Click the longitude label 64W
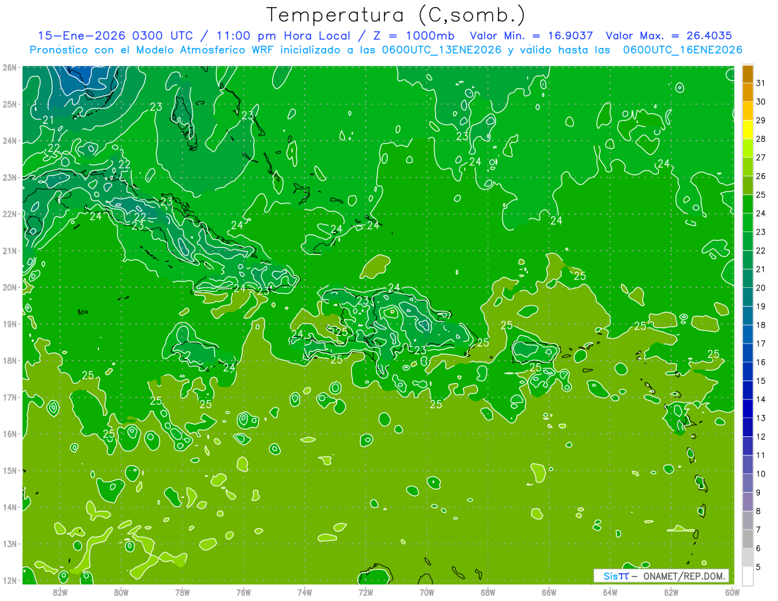Image resolution: width=778 pixels, height=601 pixels. [610, 591]
